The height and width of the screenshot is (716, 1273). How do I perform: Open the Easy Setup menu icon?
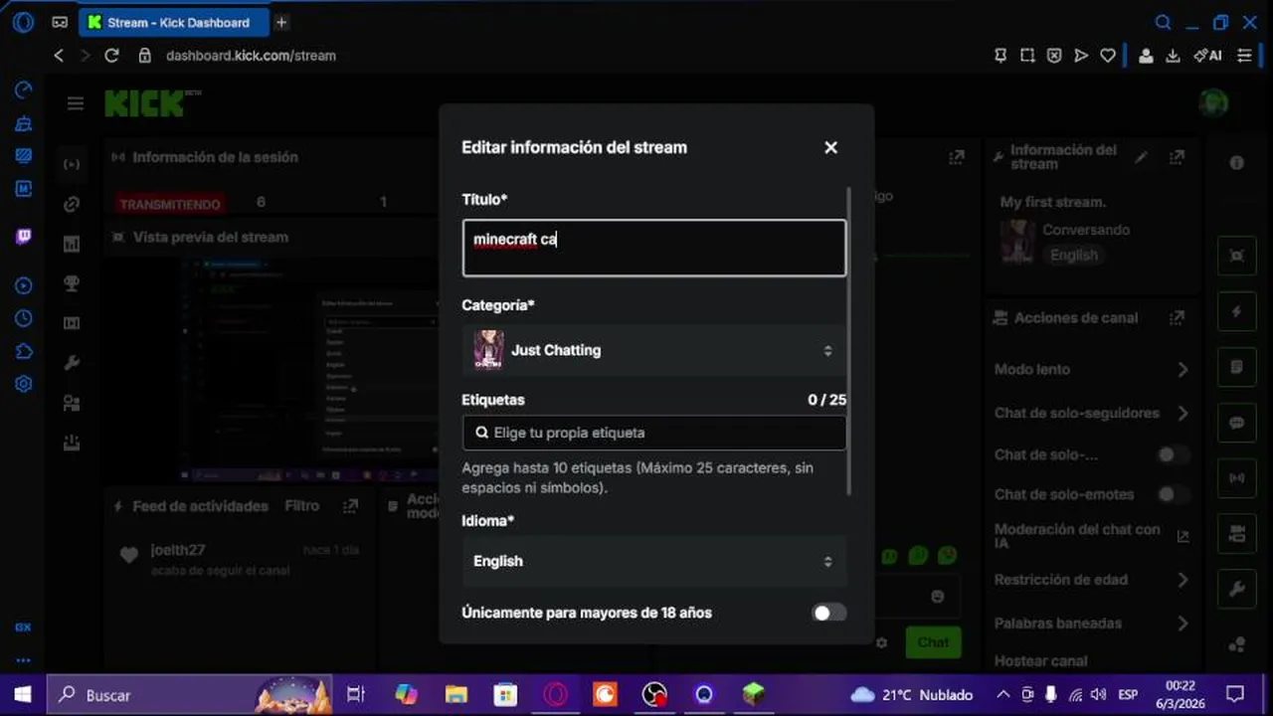tap(1244, 56)
